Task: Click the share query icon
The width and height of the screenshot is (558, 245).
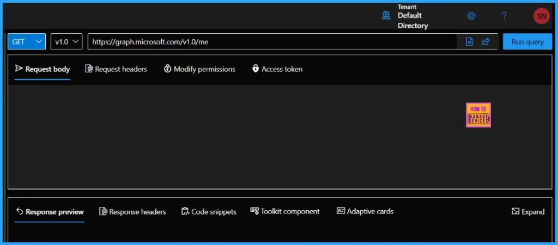Action: coord(486,42)
